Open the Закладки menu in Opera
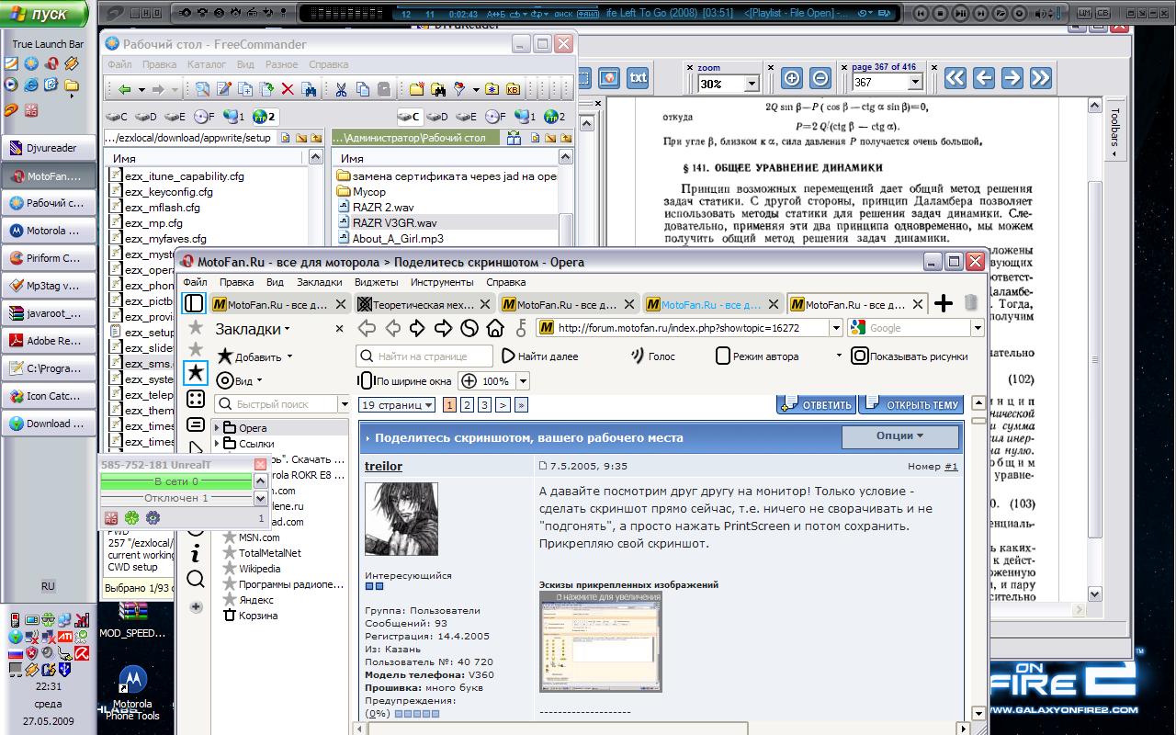The width and height of the screenshot is (1176, 735). (x=319, y=282)
